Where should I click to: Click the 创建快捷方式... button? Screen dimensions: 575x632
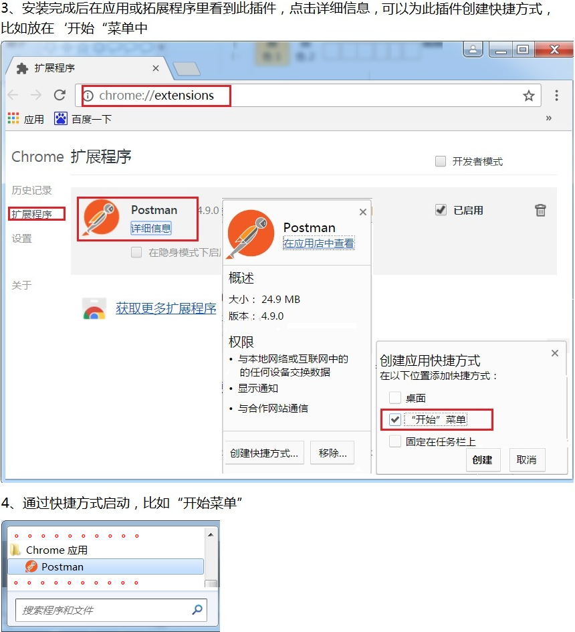click(x=264, y=453)
